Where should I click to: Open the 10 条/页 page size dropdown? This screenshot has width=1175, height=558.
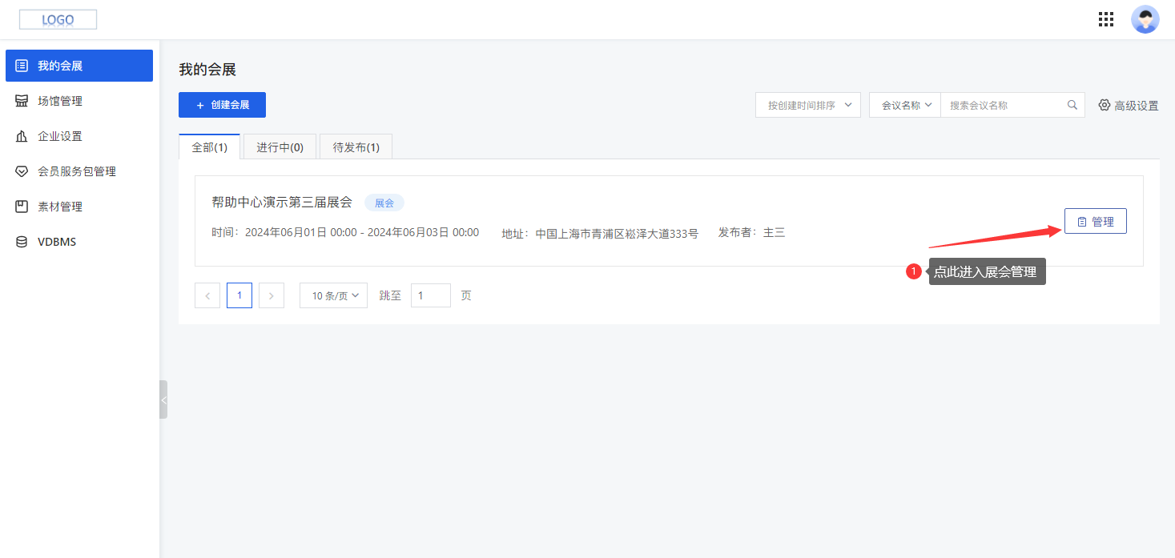click(x=333, y=295)
